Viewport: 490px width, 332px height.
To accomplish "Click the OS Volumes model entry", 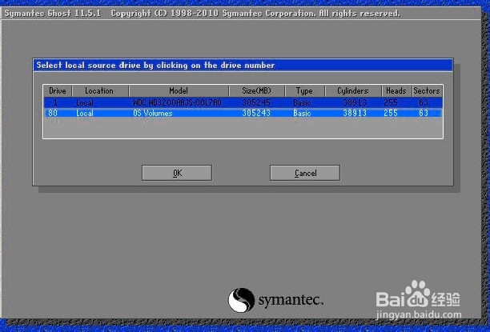I will point(153,113).
